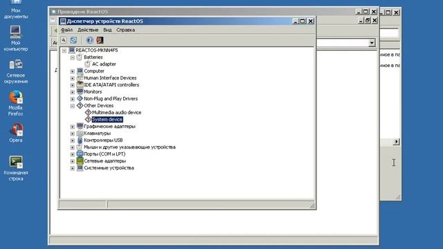
Task: Click the Batteries label
Action: [x=93, y=57]
